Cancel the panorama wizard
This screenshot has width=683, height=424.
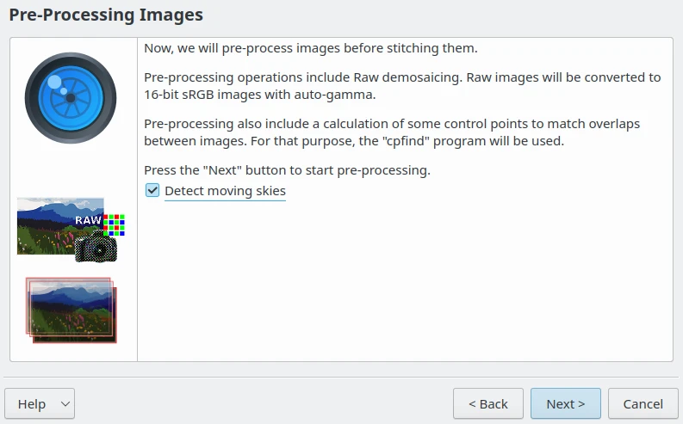pyautogui.click(x=643, y=404)
